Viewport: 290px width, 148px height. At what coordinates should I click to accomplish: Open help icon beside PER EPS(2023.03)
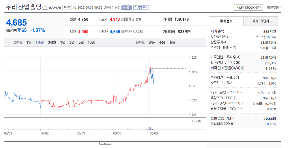click(242, 93)
